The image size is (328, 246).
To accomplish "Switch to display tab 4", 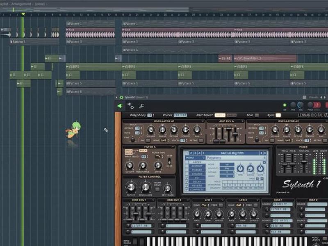I will point(199,153).
